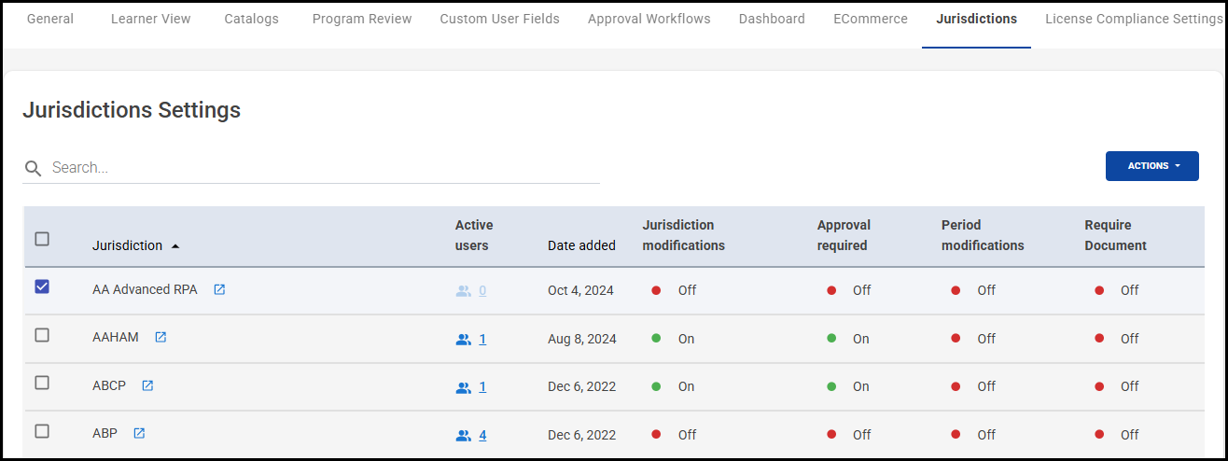
Task: Toggle the Jurisdiction column sort arrow
Action: [x=175, y=246]
